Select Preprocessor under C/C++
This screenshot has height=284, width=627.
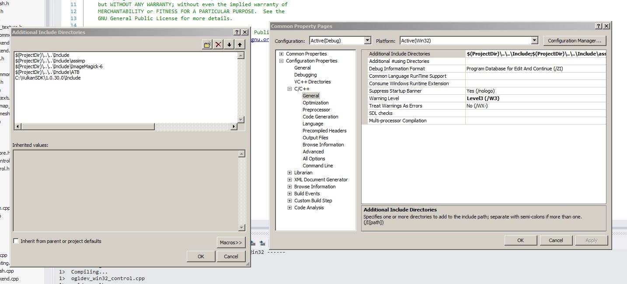click(x=316, y=110)
